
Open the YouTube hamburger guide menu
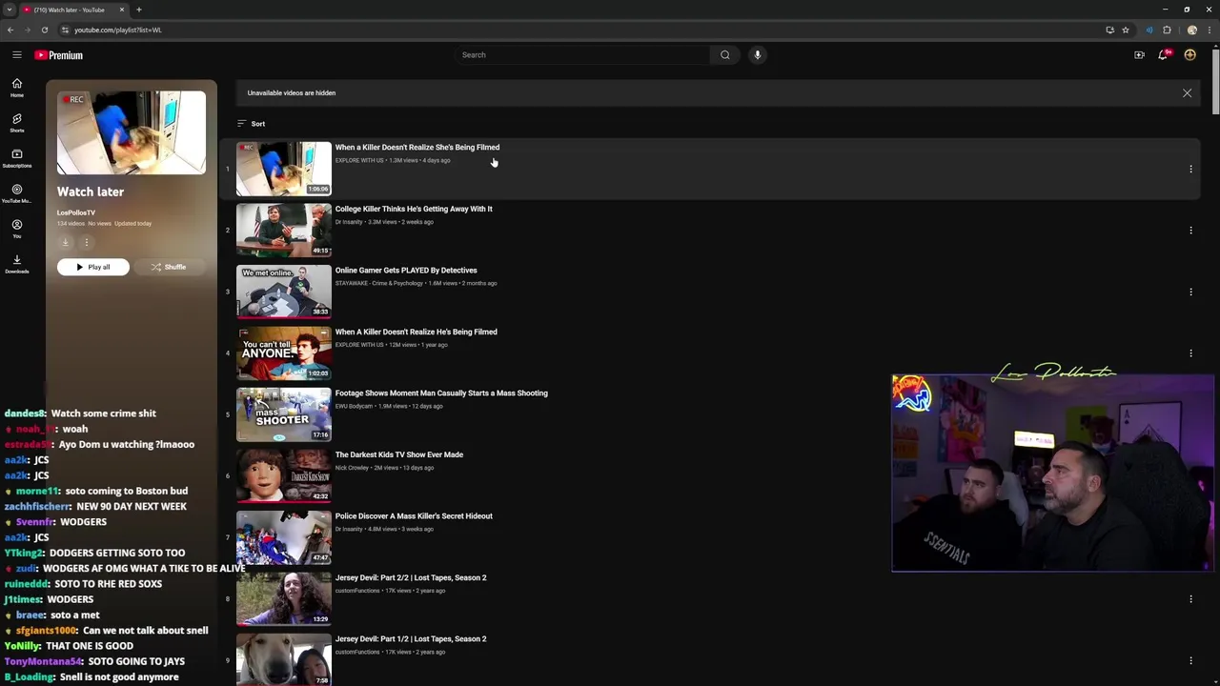pos(17,55)
